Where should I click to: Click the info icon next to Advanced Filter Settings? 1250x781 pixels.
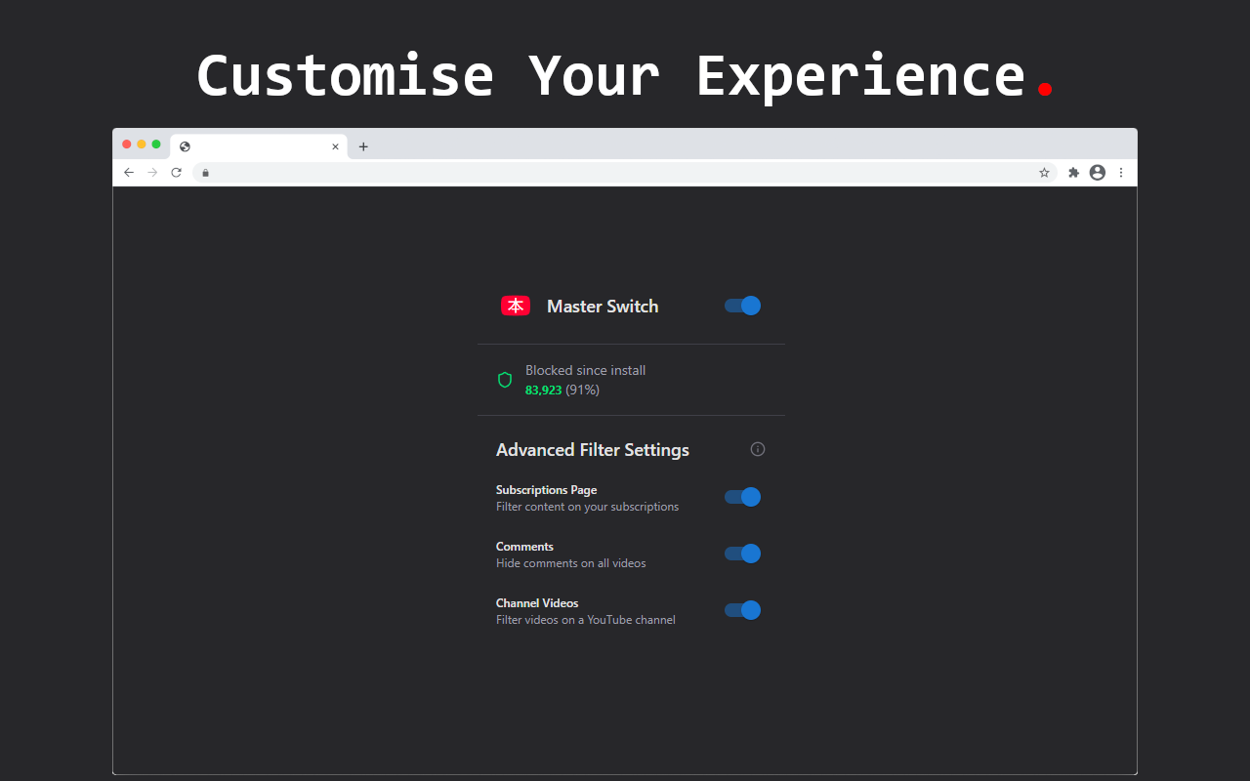(x=758, y=449)
